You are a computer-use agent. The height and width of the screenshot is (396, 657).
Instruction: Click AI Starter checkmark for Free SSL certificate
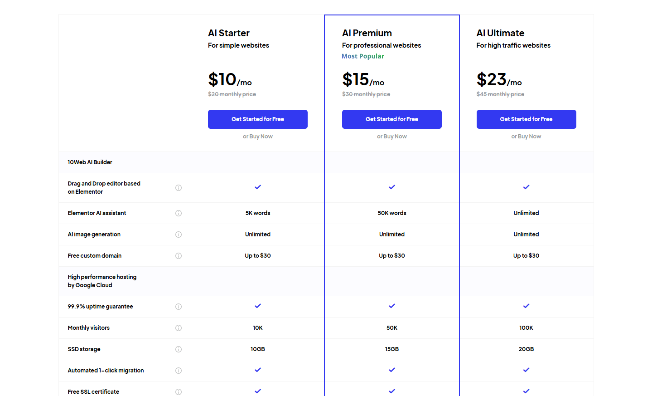click(x=258, y=391)
